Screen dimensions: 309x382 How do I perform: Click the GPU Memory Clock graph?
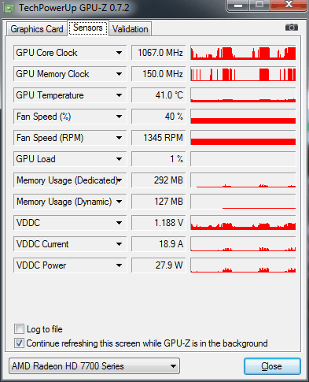[x=243, y=74]
